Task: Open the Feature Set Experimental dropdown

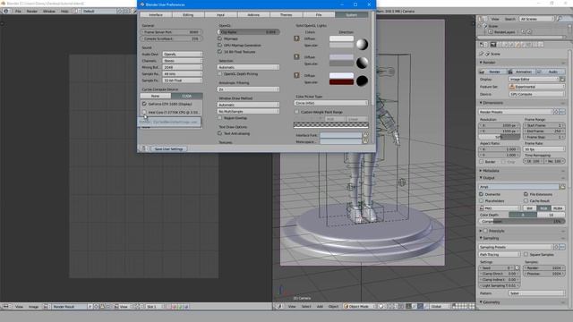Action: pos(537,87)
